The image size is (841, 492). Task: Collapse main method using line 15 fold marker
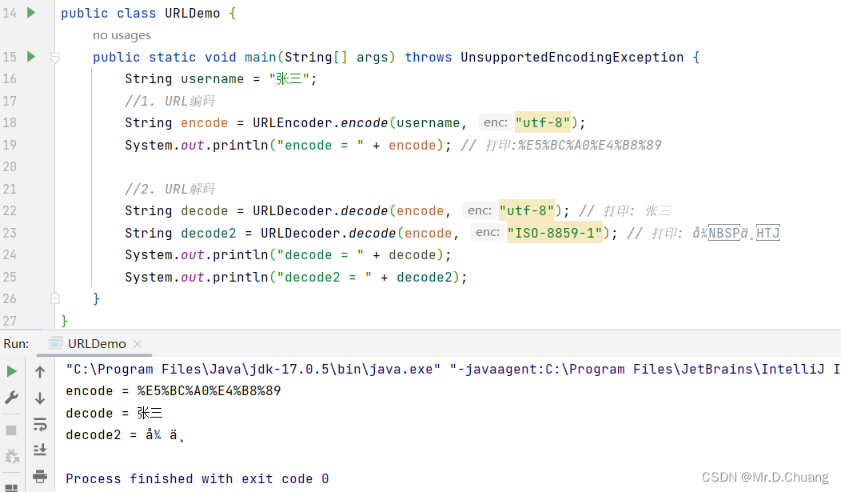point(54,57)
